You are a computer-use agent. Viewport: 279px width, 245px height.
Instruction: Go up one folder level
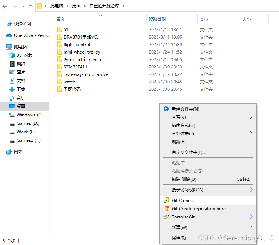(x=31, y=6)
